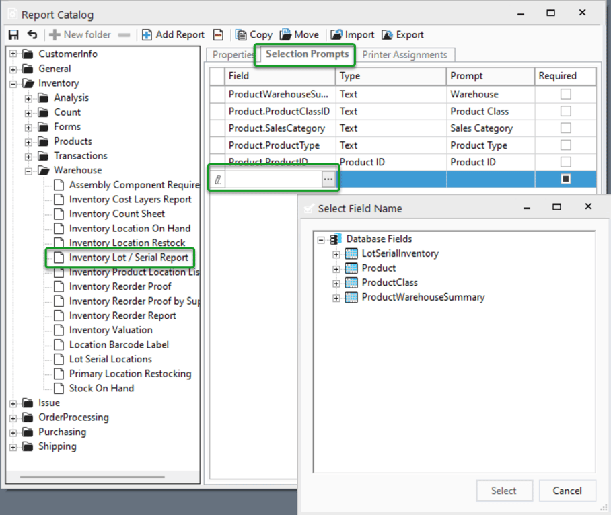Add a new report

point(172,34)
